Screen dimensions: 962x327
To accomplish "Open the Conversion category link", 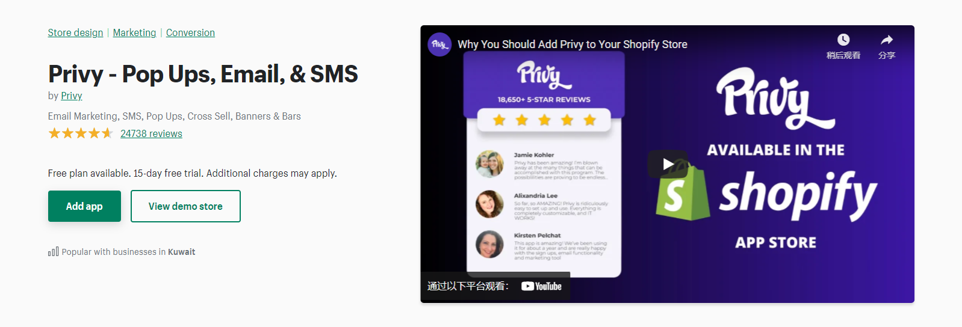I will point(190,32).
